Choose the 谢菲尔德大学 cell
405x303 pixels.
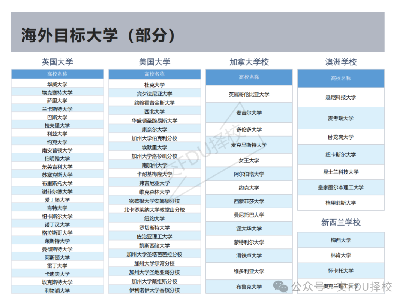click(x=57, y=191)
